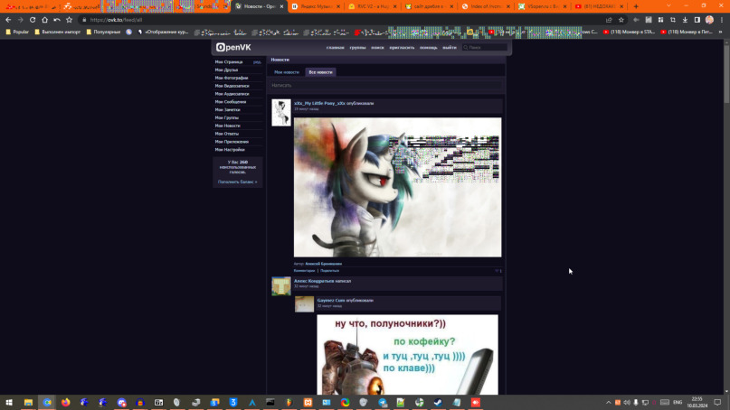The height and width of the screenshot is (410, 730).
Task: Open the xXx_My Little Pony_xXx avatar
Action: (x=281, y=113)
